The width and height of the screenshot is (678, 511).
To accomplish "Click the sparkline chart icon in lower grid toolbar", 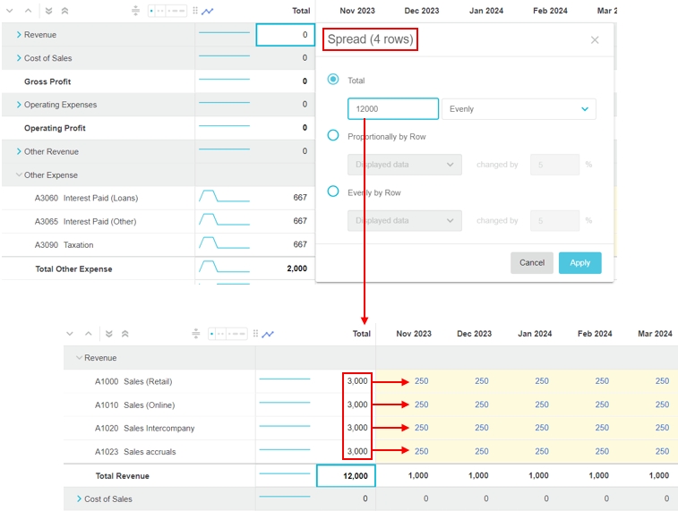I will [268, 334].
